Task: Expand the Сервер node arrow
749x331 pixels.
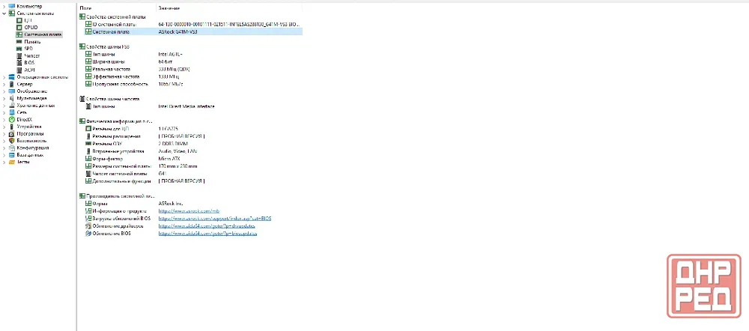Action: 4,84
